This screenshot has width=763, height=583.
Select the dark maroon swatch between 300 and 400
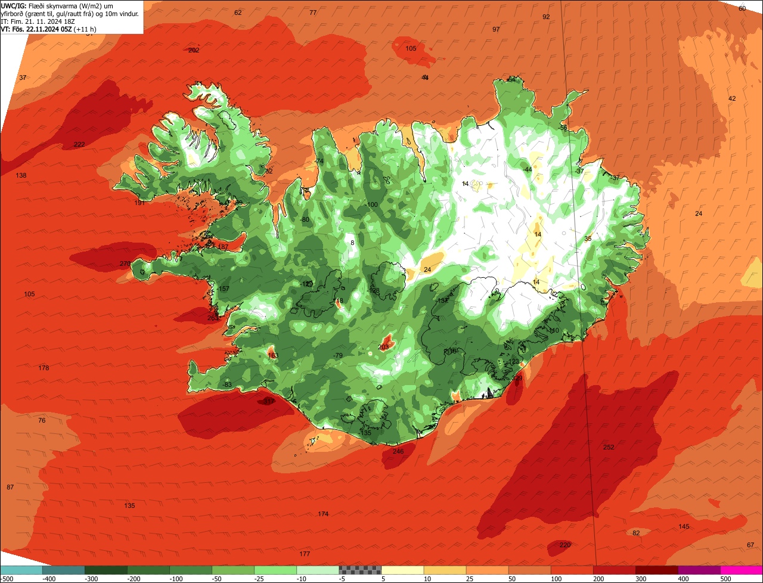[656, 569]
